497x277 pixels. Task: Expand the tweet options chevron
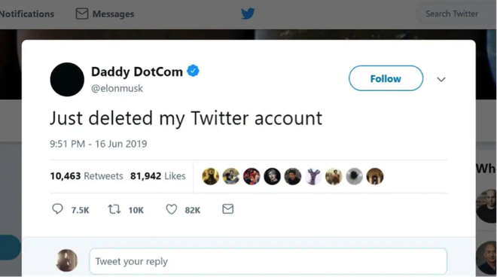[x=441, y=79]
